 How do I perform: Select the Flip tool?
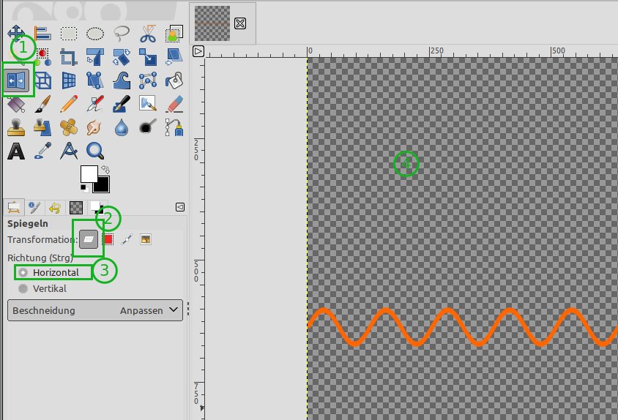16,80
